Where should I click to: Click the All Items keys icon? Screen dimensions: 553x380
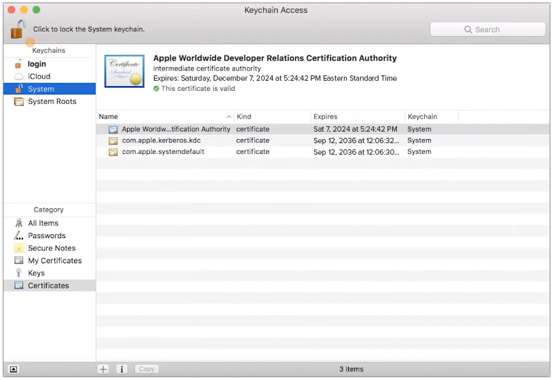tap(19, 223)
